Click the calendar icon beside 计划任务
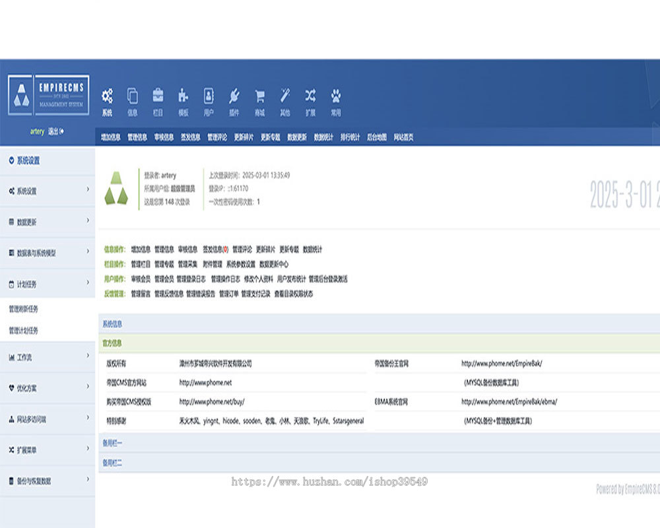Screen dimensions: 660x528 (11, 284)
